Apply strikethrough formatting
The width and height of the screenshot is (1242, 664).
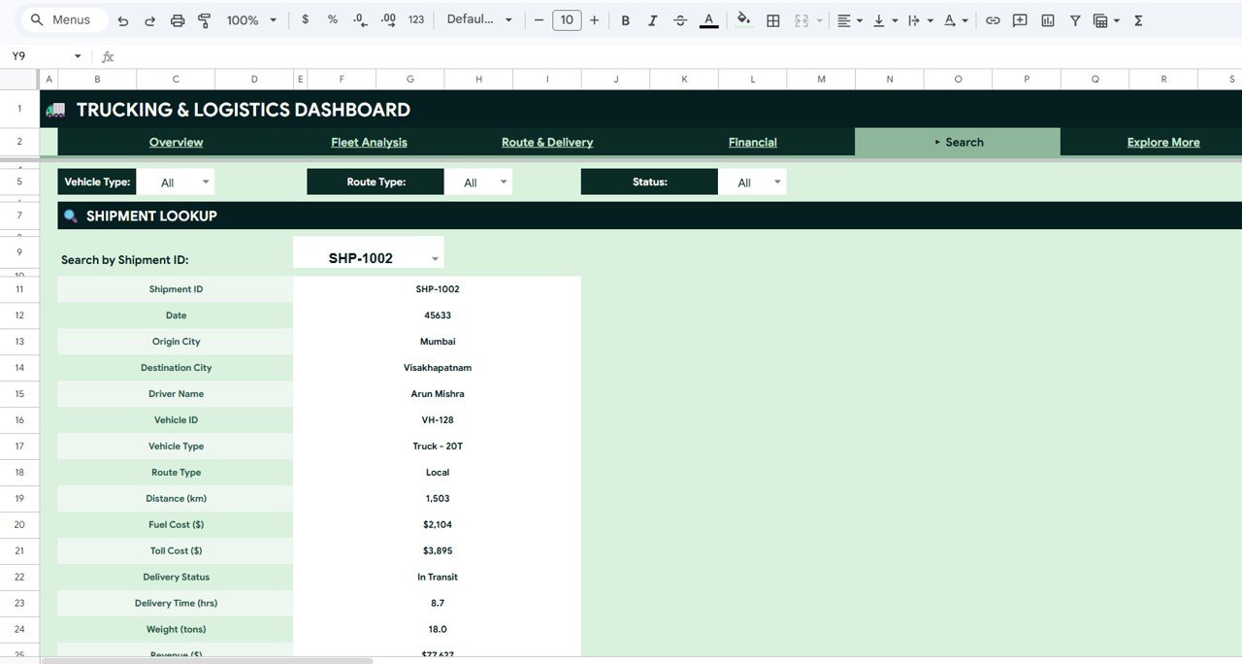[x=680, y=19]
